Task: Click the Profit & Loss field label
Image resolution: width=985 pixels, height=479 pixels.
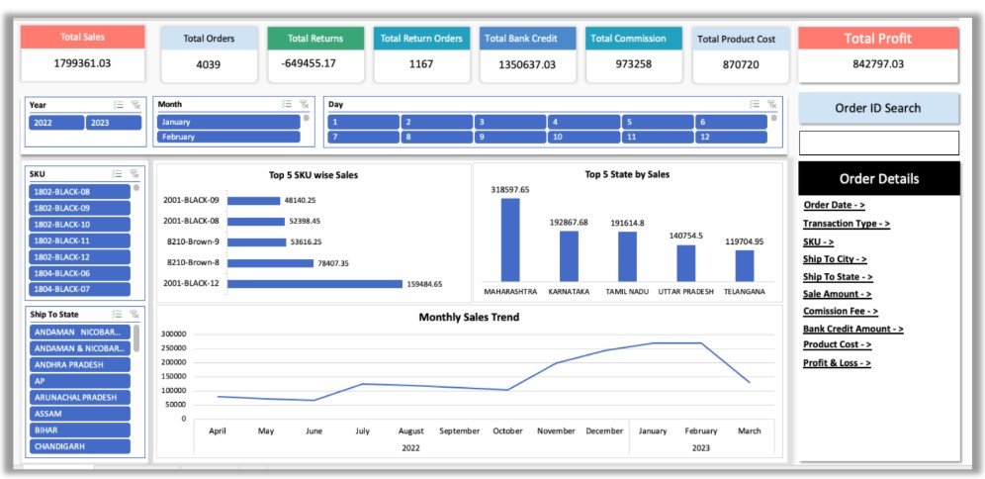Action: [837, 362]
